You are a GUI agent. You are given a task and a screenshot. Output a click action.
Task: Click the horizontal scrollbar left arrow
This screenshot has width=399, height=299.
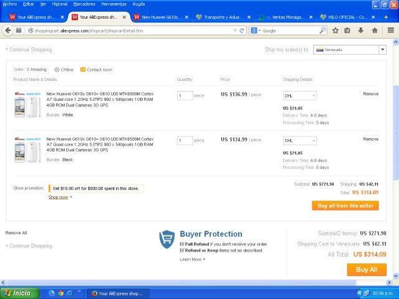tap(2, 282)
